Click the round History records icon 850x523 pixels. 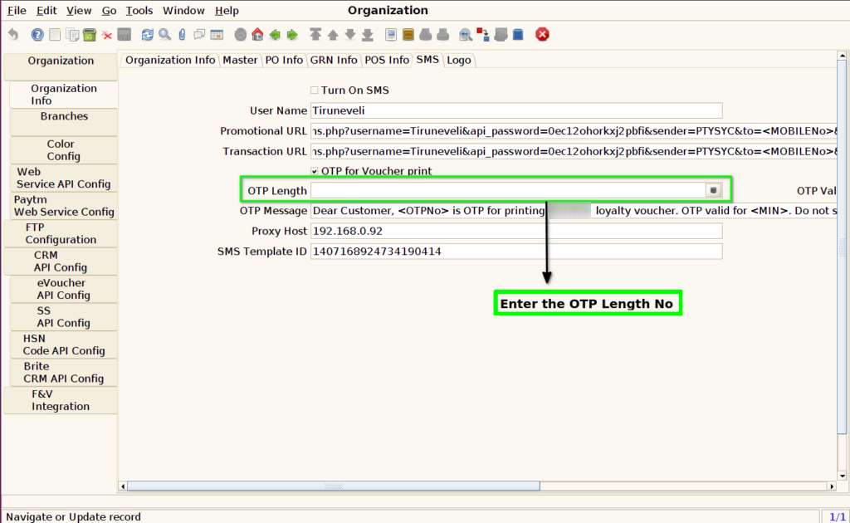(240, 35)
